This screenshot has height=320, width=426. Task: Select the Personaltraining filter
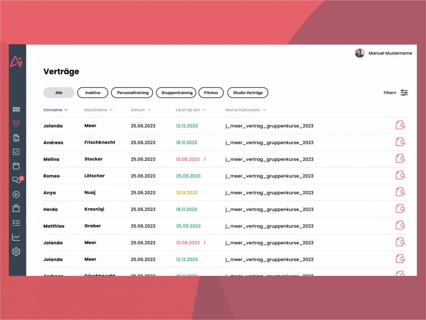click(132, 93)
